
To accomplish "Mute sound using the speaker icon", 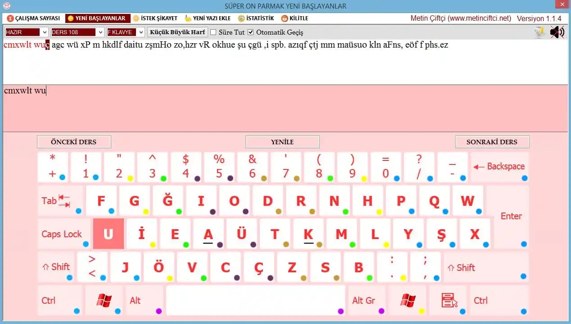I will tap(557, 32).
